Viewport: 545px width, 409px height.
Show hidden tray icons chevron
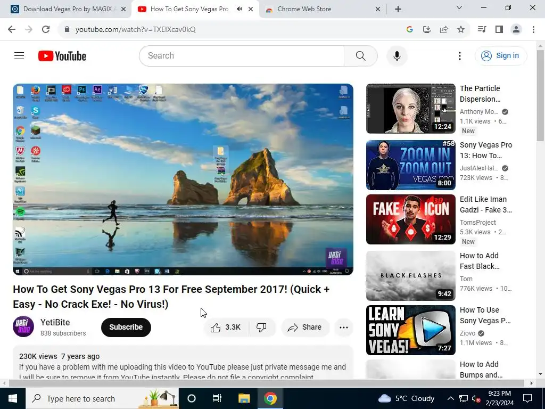pyautogui.click(x=450, y=398)
